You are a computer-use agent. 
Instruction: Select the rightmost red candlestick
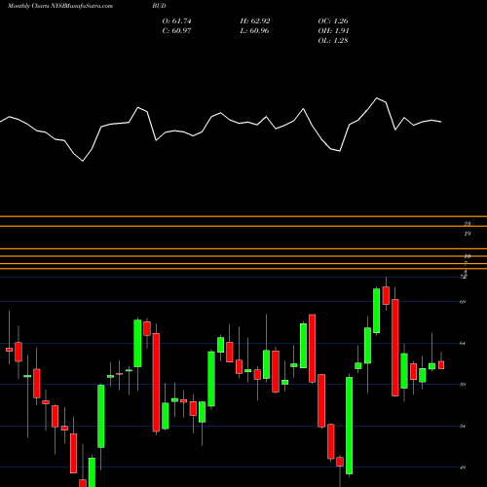[441, 365]
